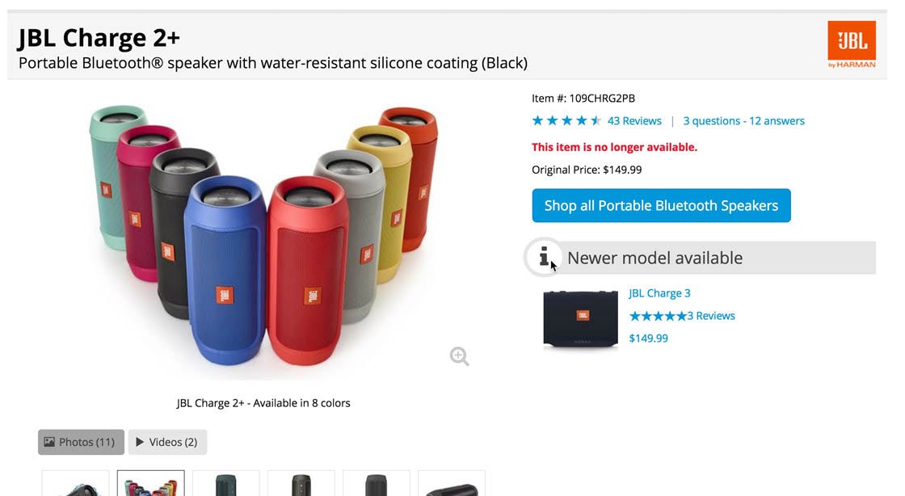Click the star rating under JBL Charge 3

pos(658,316)
